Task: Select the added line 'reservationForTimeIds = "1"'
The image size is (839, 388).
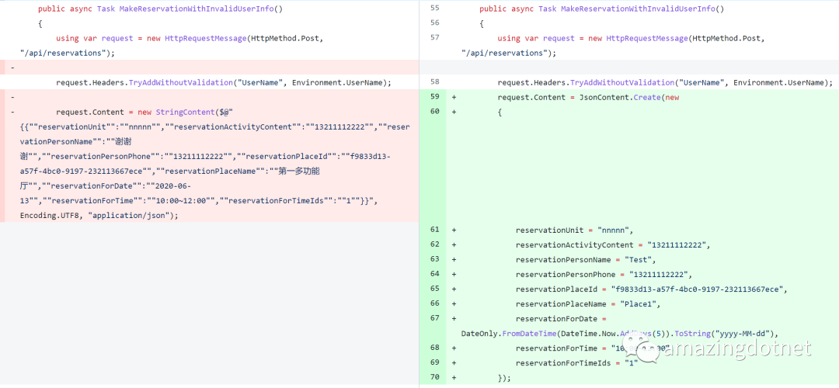Action: [576, 363]
